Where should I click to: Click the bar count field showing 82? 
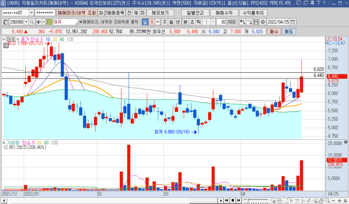(x=222, y=22)
